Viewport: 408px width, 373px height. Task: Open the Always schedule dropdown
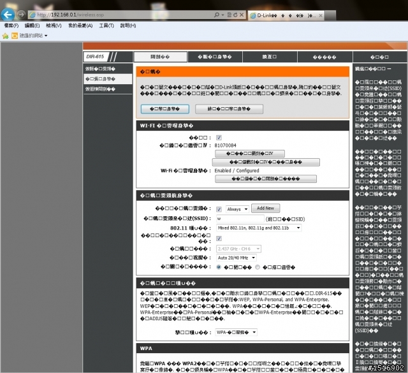tap(237, 209)
